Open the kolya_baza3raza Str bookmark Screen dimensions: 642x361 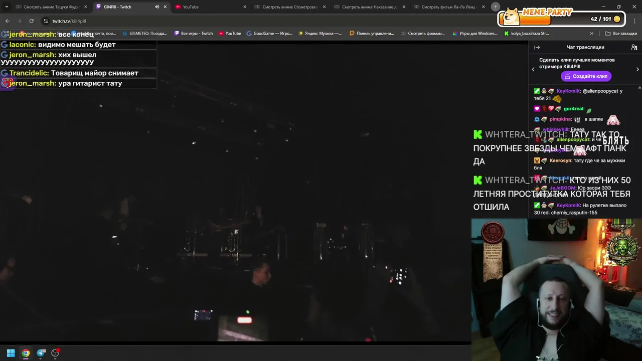coord(526,34)
